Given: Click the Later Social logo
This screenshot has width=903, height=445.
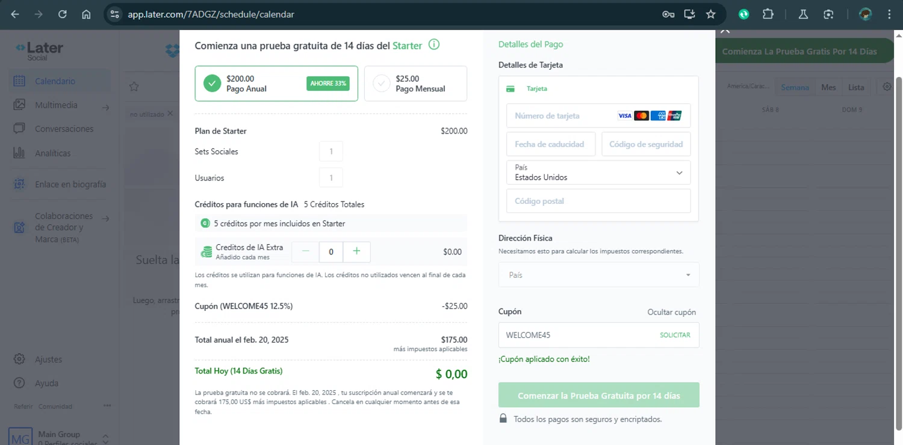Looking at the screenshot, I should pos(39,51).
